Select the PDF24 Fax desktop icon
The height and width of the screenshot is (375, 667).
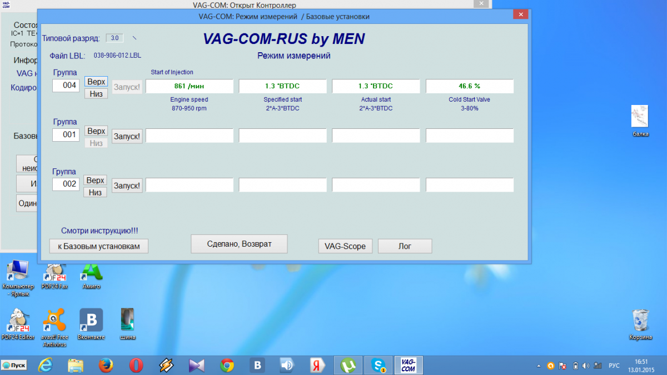(54, 275)
